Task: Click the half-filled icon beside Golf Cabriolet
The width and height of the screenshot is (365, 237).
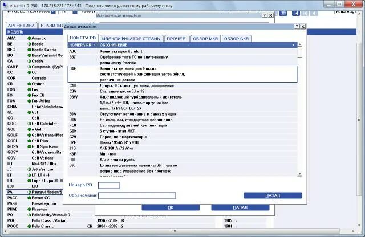Action: (29, 124)
